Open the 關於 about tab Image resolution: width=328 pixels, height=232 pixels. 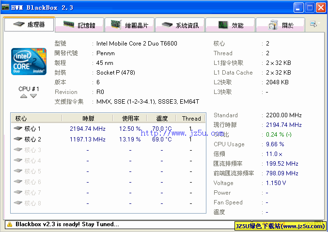pos(281,25)
